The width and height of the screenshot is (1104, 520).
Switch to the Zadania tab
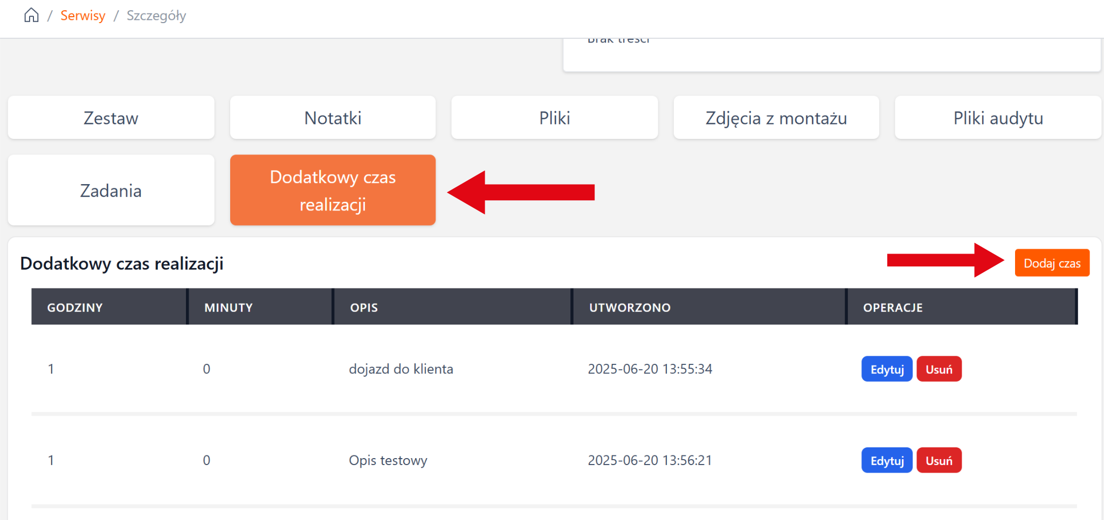111,191
